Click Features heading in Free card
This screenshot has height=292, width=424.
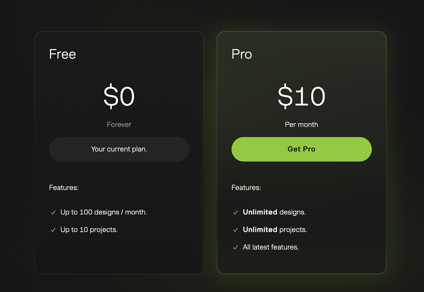tap(64, 188)
